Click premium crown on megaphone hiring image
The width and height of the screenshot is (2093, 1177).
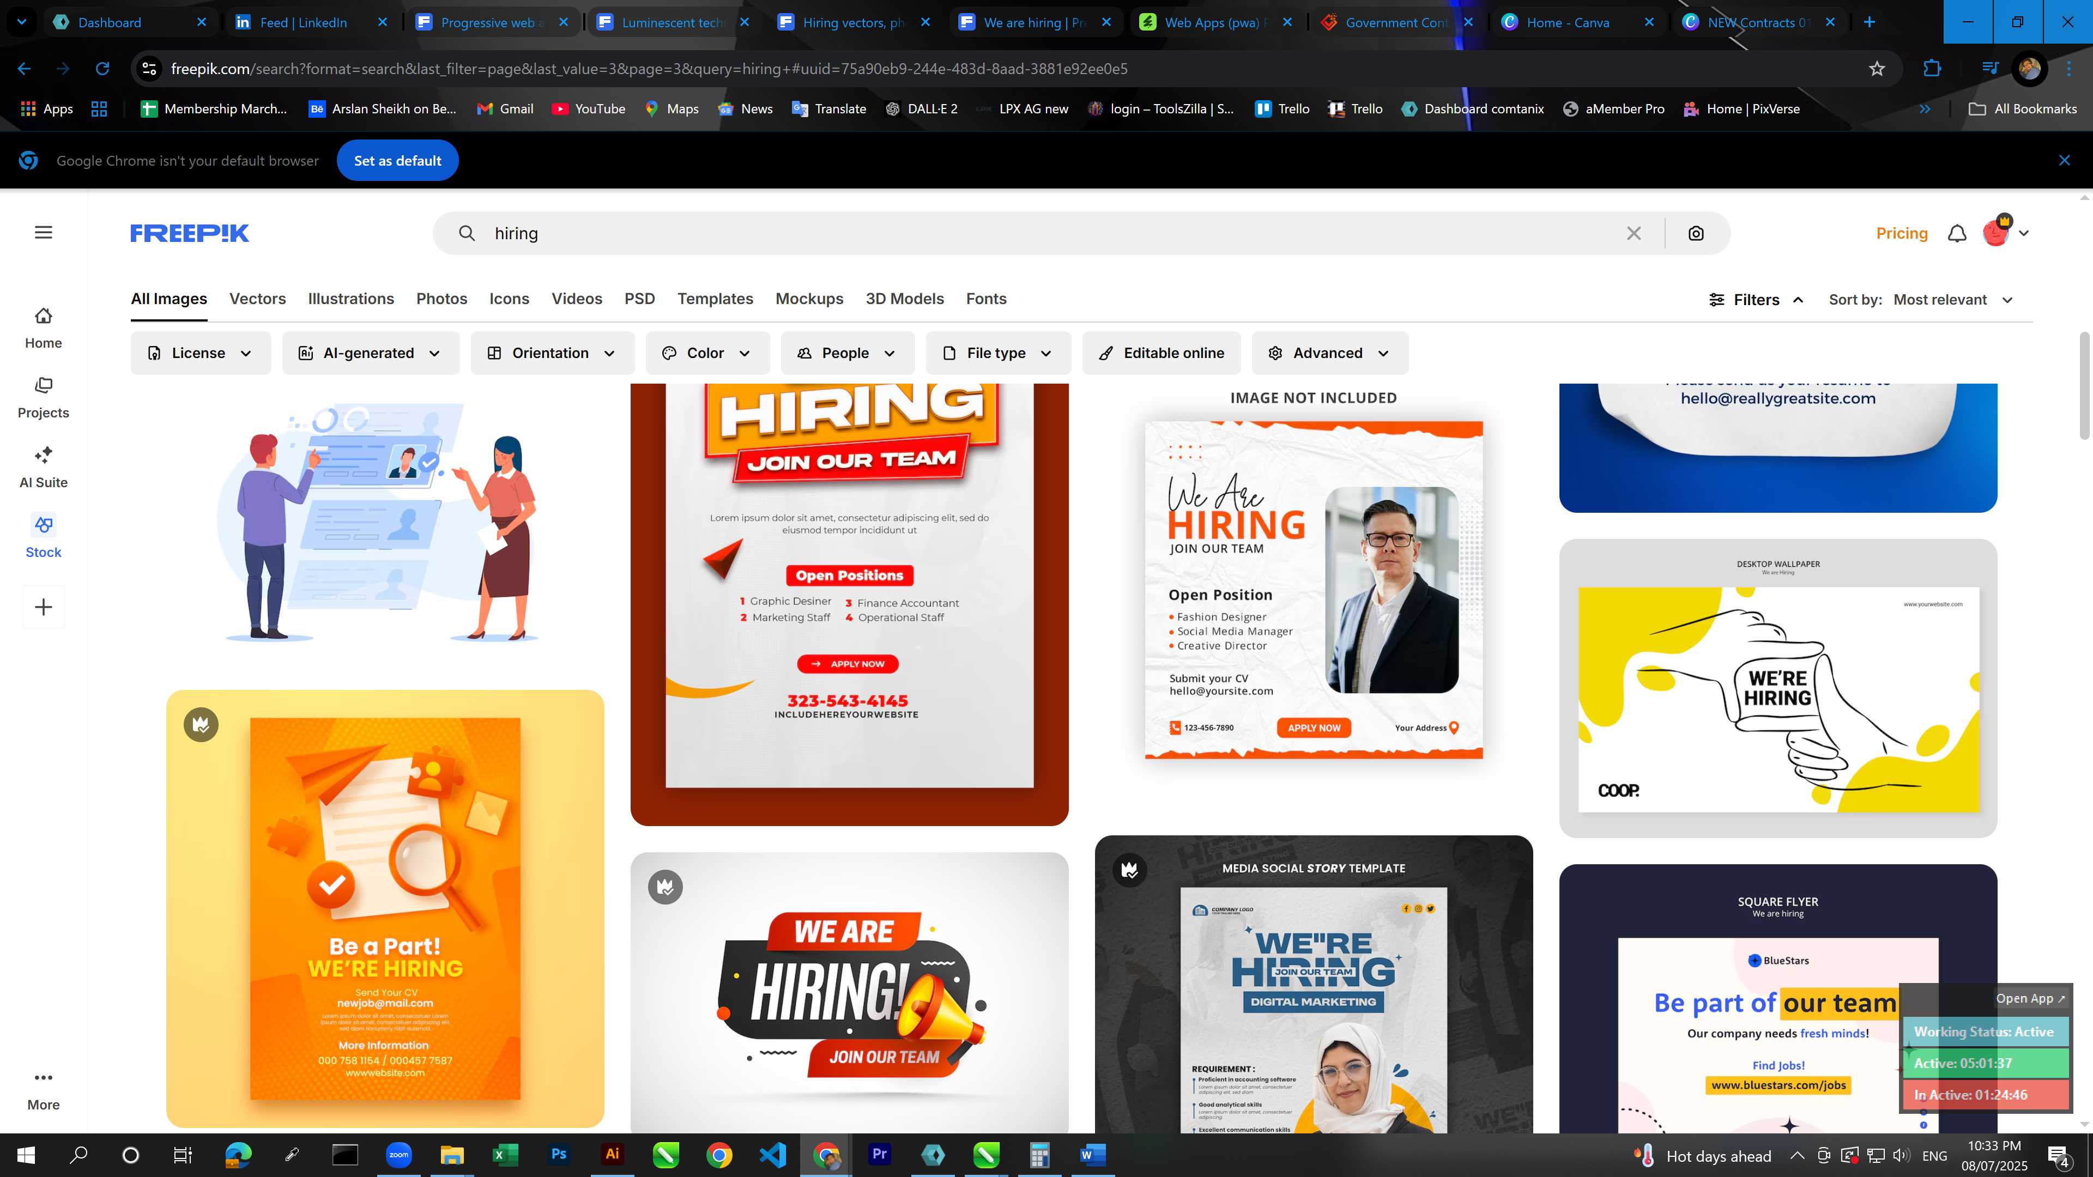point(666,887)
